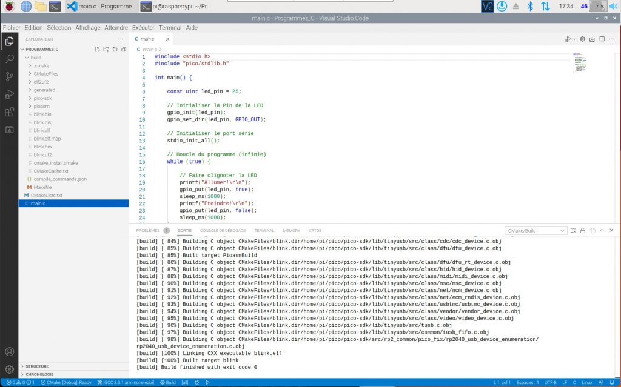Viewport: 621px width, 387px height.
Task: Maximize the bottom panel with chevron up
Action: click(x=602, y=231)
